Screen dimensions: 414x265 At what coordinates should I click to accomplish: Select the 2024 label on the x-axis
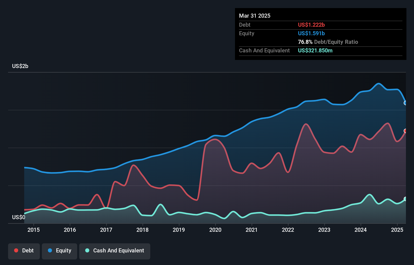coord(361,230)
